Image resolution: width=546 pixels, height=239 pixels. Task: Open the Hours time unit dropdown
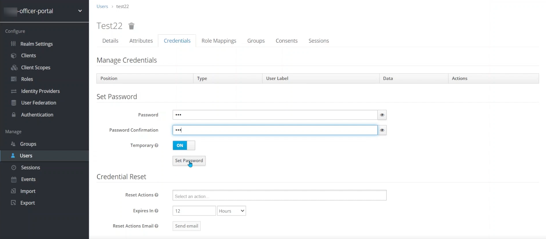pos(231,211)
